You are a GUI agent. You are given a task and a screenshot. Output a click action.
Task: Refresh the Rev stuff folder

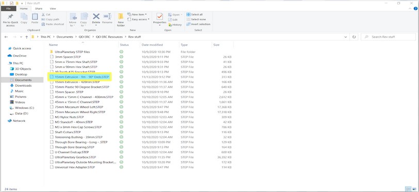(354, 37)
